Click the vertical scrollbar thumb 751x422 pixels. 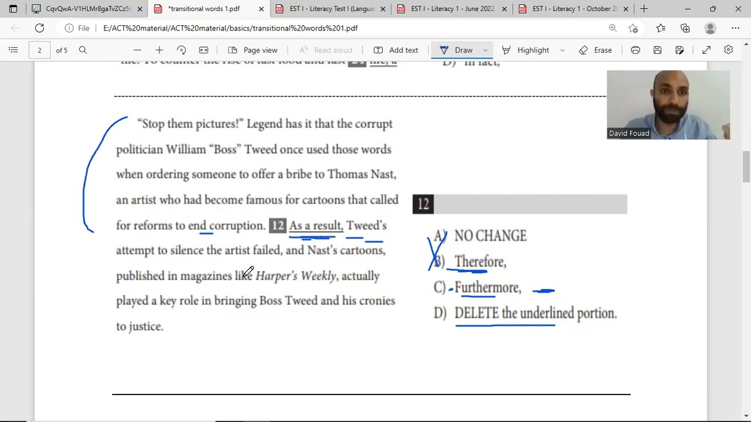746,166
